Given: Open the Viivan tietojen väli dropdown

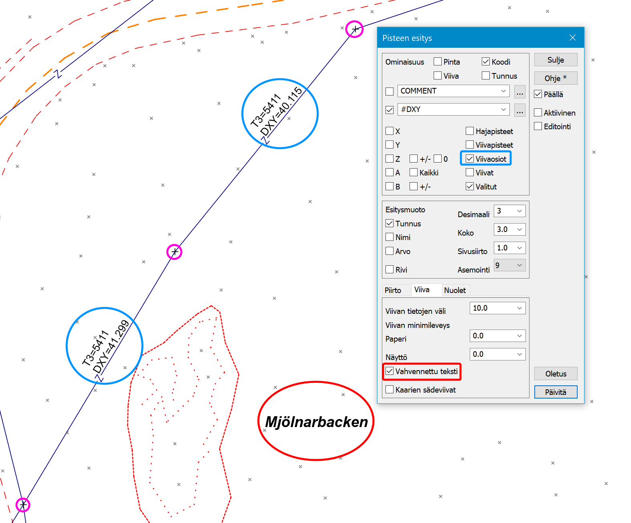Looking at the screenshot, I should [x=519, y=308].
